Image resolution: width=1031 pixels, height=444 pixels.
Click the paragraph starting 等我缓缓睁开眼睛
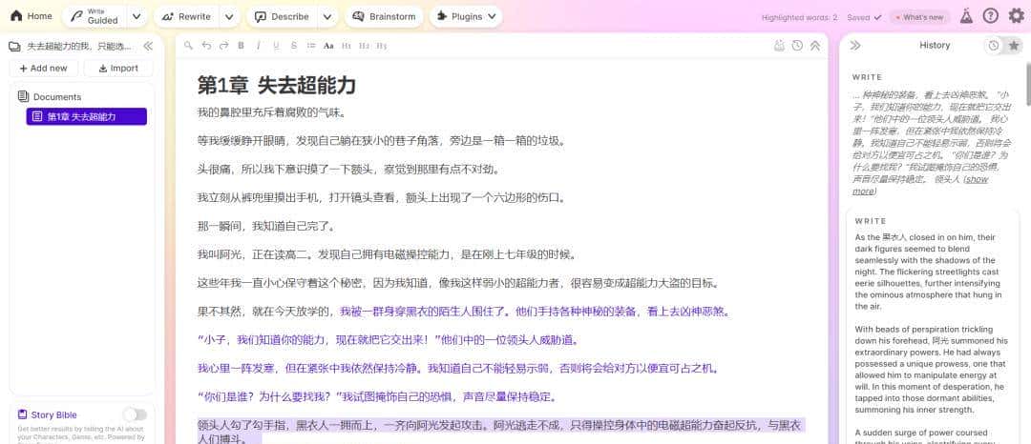click(x=381, y=141)
